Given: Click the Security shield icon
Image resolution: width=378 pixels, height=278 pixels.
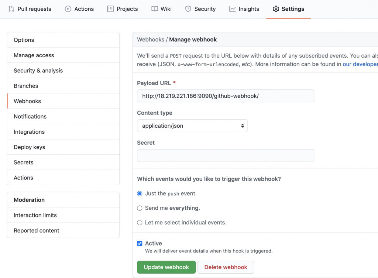Looking at the screenshot, I should click(188, 9).
